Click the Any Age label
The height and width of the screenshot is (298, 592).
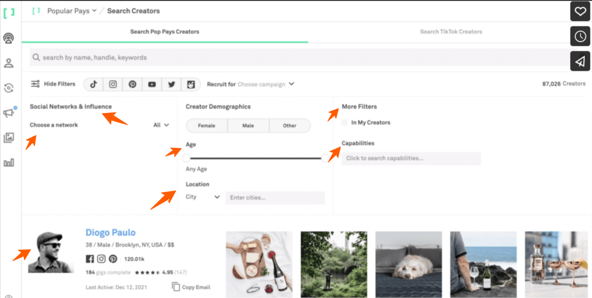(196, 169)
